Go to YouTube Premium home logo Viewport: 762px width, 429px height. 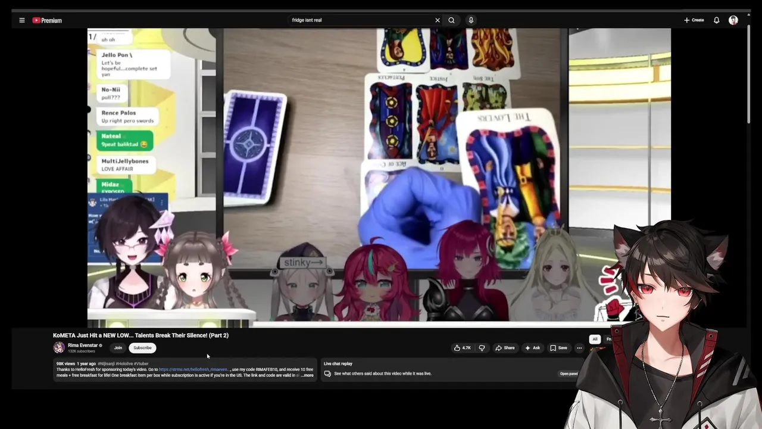click(x=47, y=20)
